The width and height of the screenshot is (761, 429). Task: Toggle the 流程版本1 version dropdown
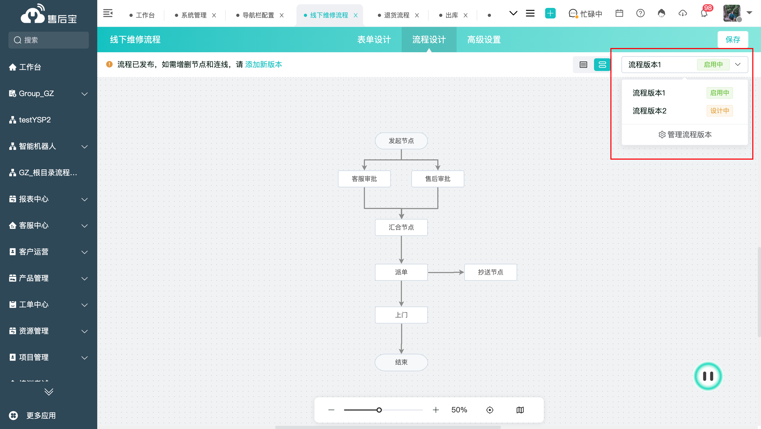685,65
